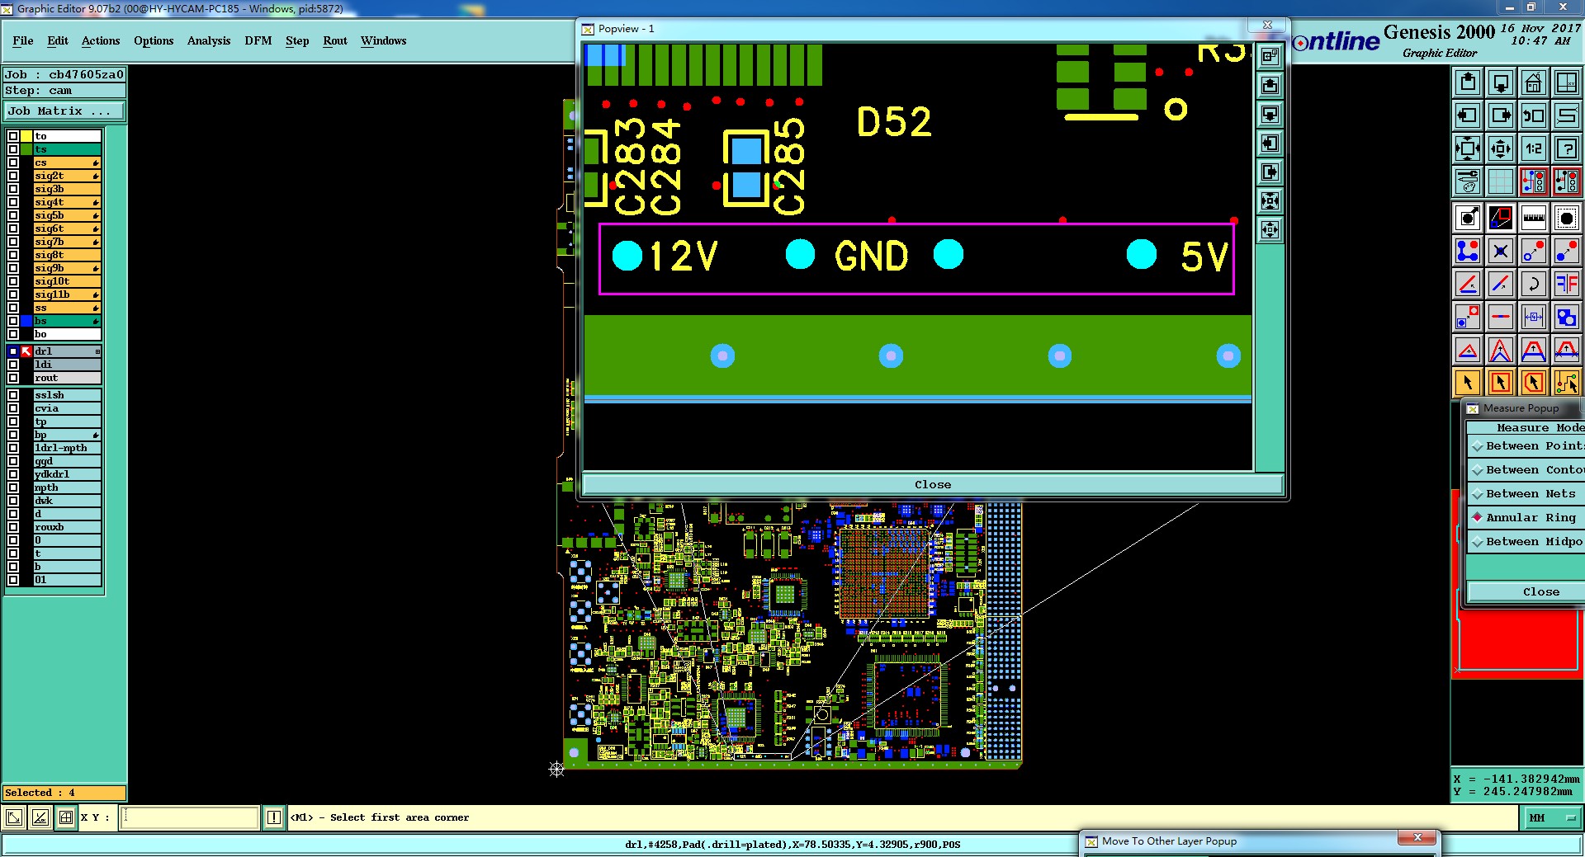Select the Annular Ring measure mode
The image size is (1585, 857).
pyautogui.click(x=1526, y=517)
